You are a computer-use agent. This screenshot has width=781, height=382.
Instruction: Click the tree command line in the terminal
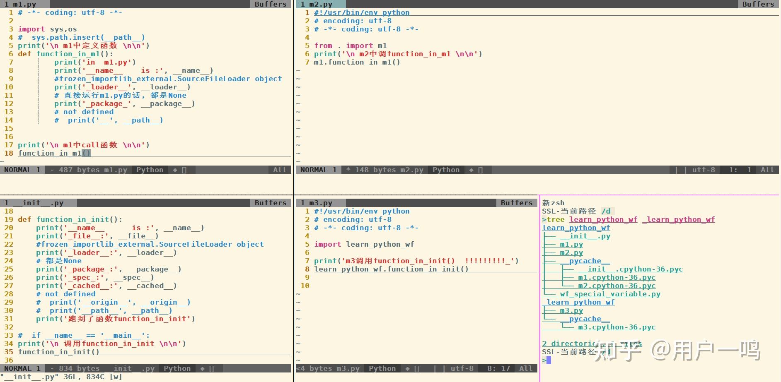629,219
